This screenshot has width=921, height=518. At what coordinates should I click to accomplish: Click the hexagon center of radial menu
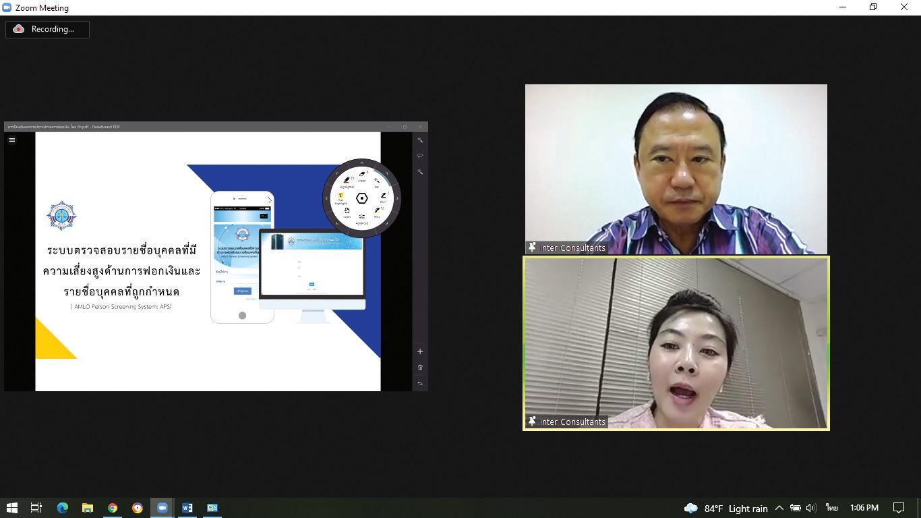[x=362, y=198]
